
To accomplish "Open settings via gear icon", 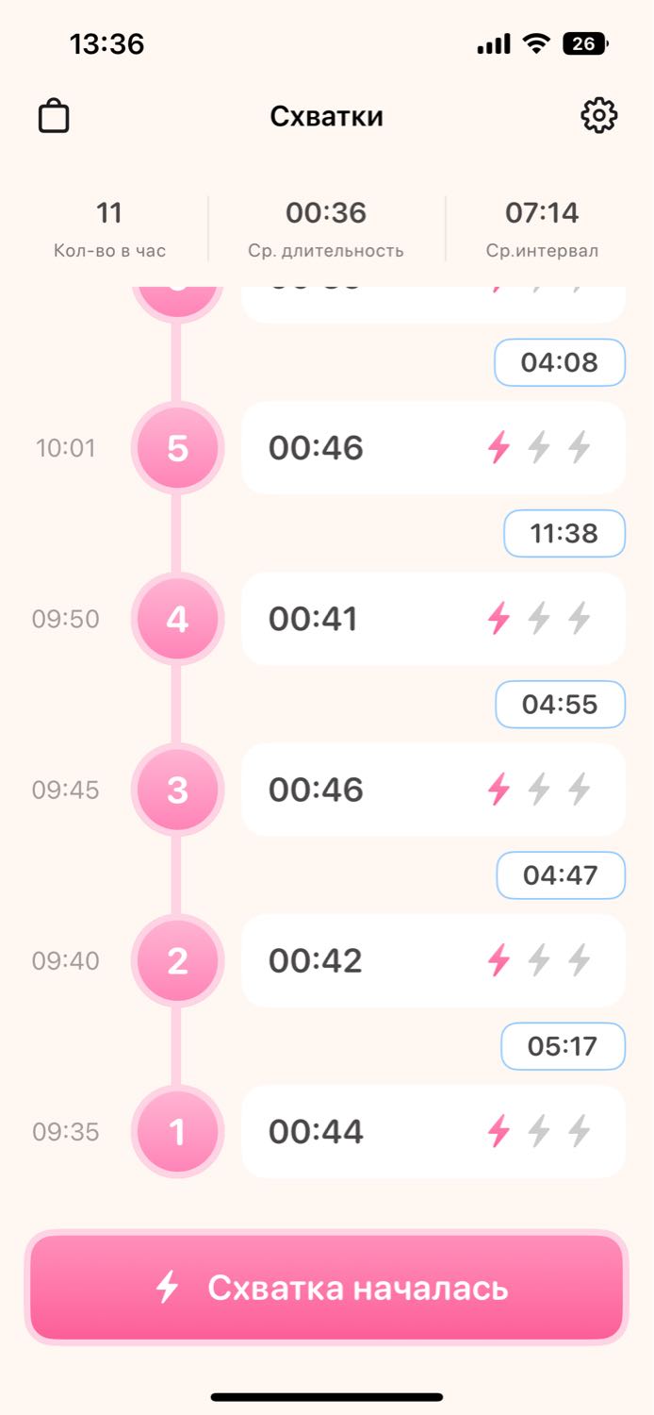I will [598, 116].
